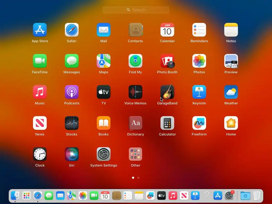
Task: Open Trash in the Dock
Action: tap(257, 196)
